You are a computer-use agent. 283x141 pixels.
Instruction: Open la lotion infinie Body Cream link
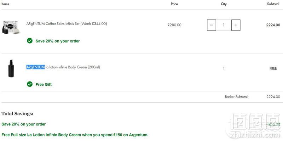click(63, 67)
